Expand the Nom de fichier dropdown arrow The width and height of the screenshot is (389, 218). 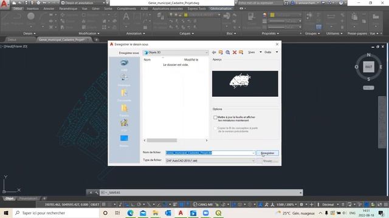(253, 153)
